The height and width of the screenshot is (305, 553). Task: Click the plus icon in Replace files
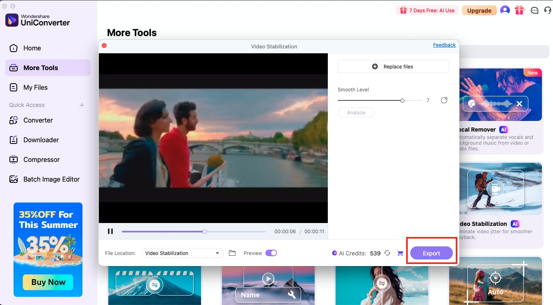pos(375,66)
